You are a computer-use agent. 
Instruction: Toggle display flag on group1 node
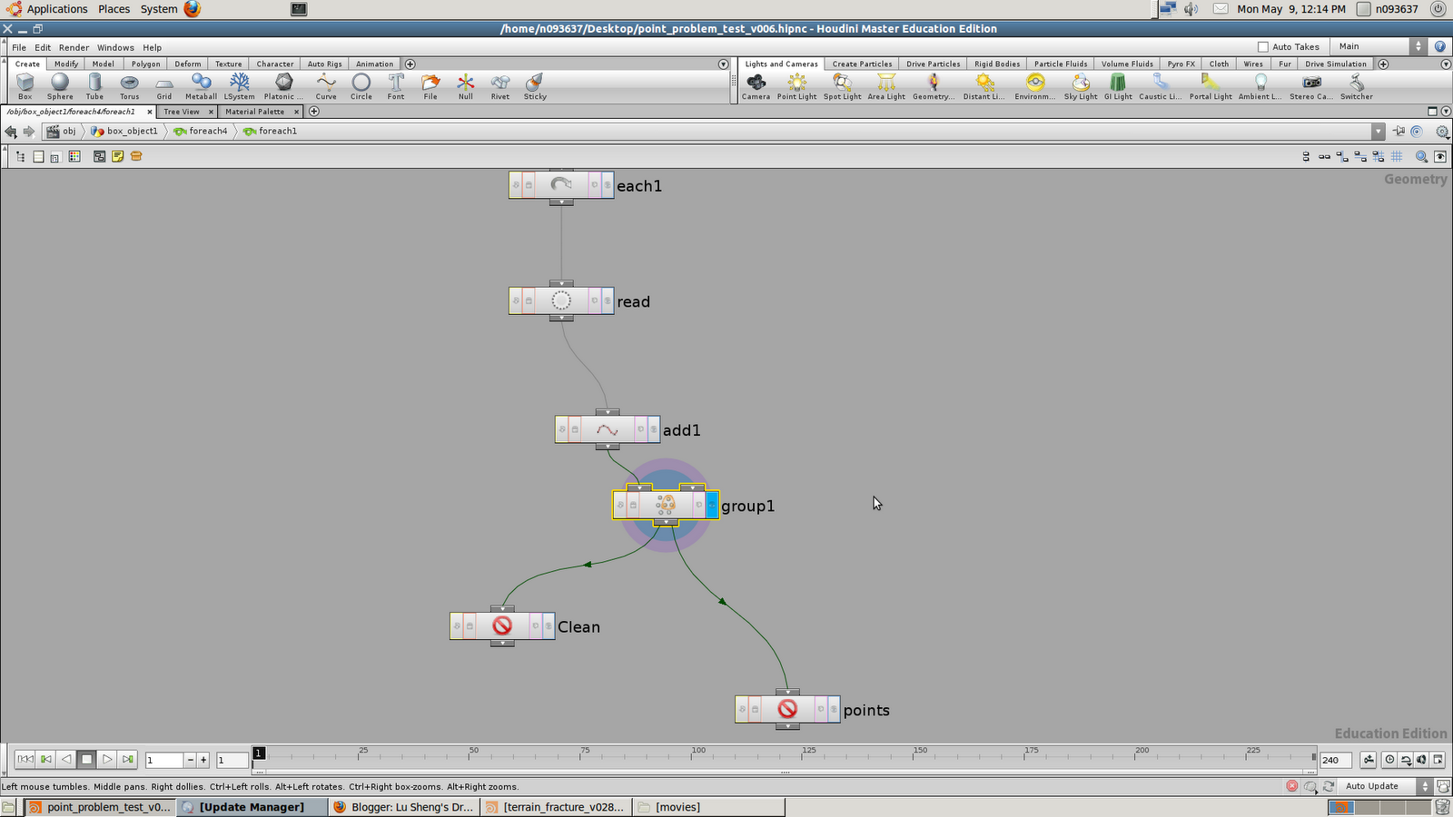[712, 505]
